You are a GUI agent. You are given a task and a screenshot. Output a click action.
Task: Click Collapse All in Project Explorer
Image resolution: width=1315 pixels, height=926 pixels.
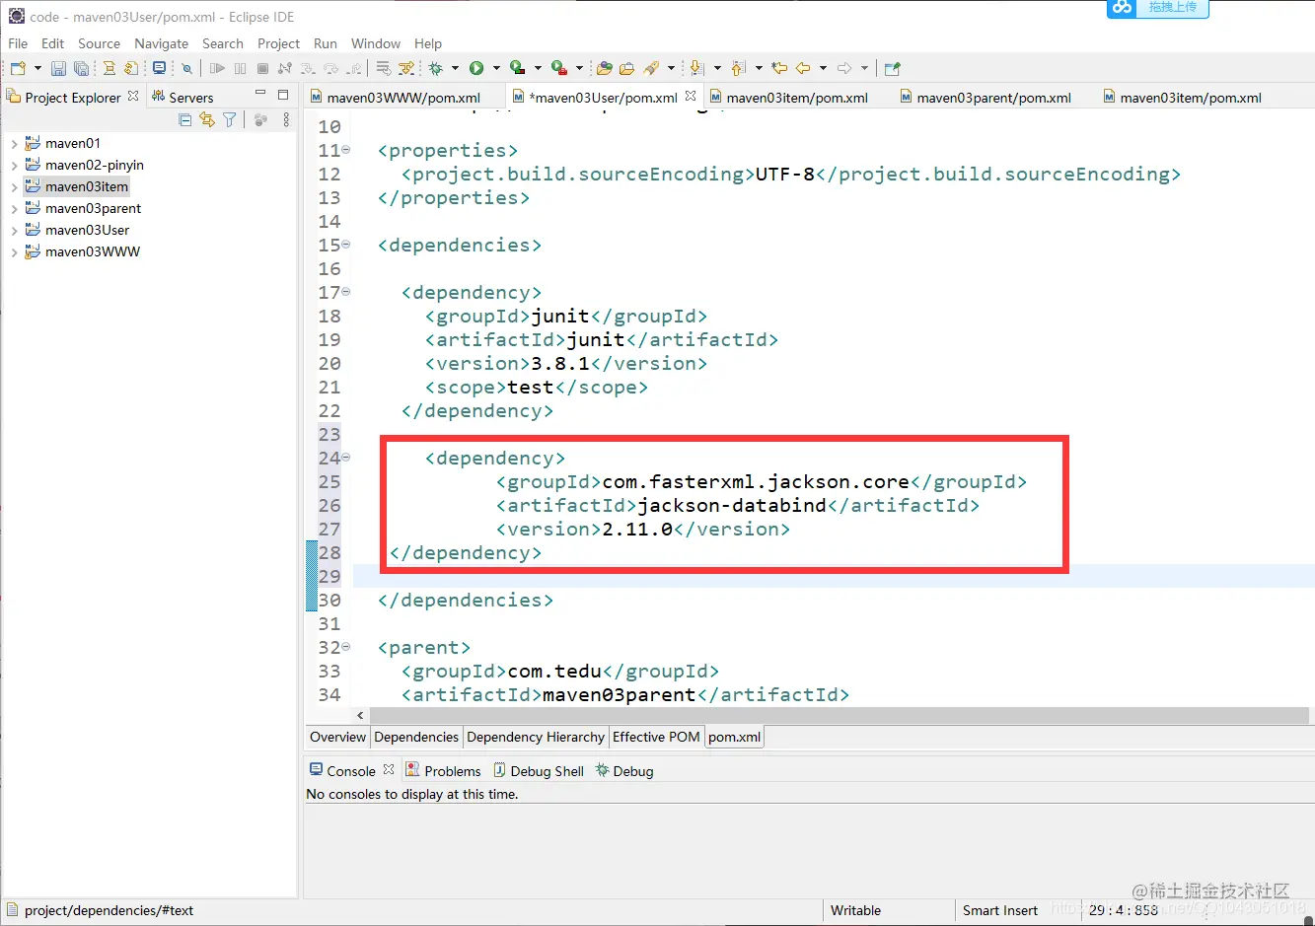tap(184, 119)
